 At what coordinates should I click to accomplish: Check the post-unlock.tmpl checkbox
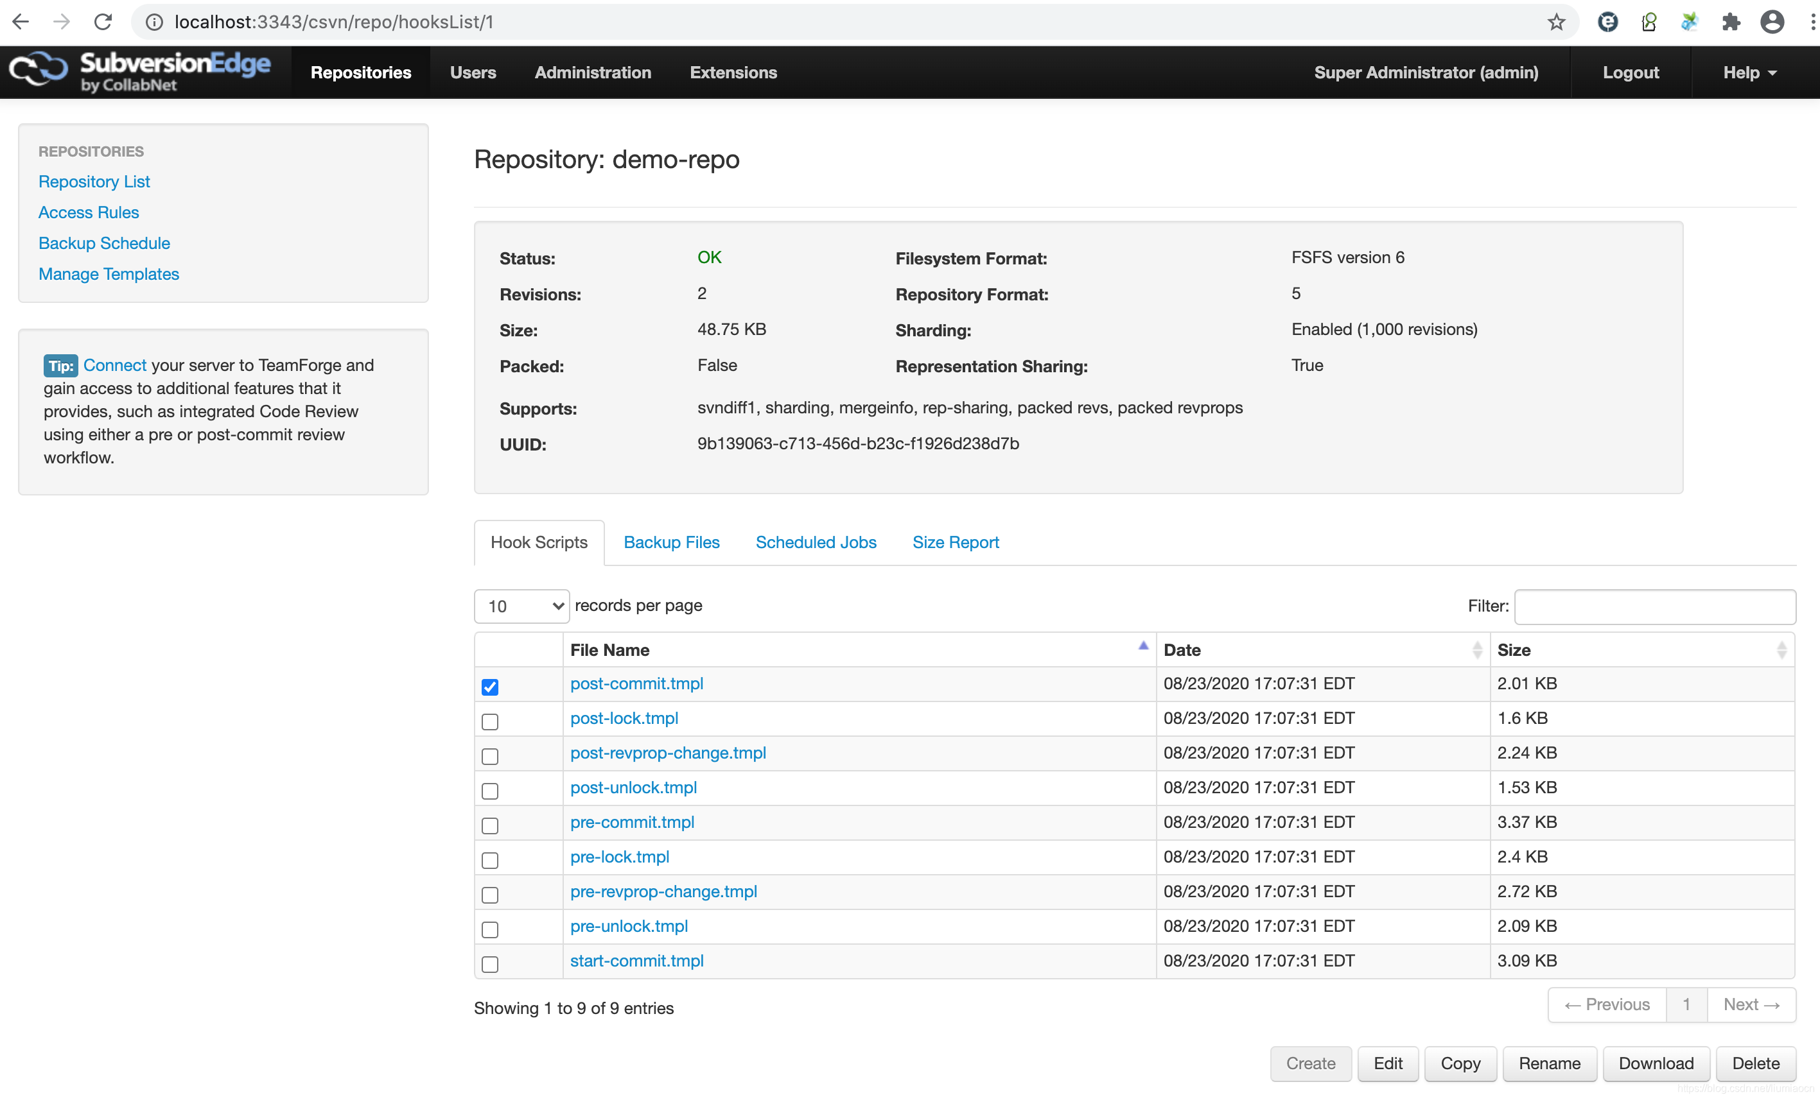[x=490, y=791]
